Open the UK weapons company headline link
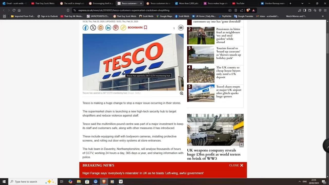329x185 pixels. click(x=214, y=154)
